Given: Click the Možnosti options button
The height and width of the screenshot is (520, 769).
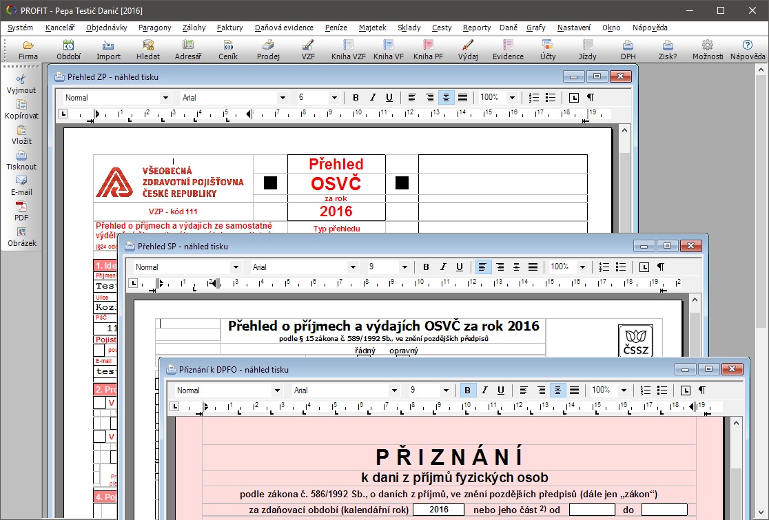Looking at the screenshot, I should pyautogui.click(x=707, y=50).
